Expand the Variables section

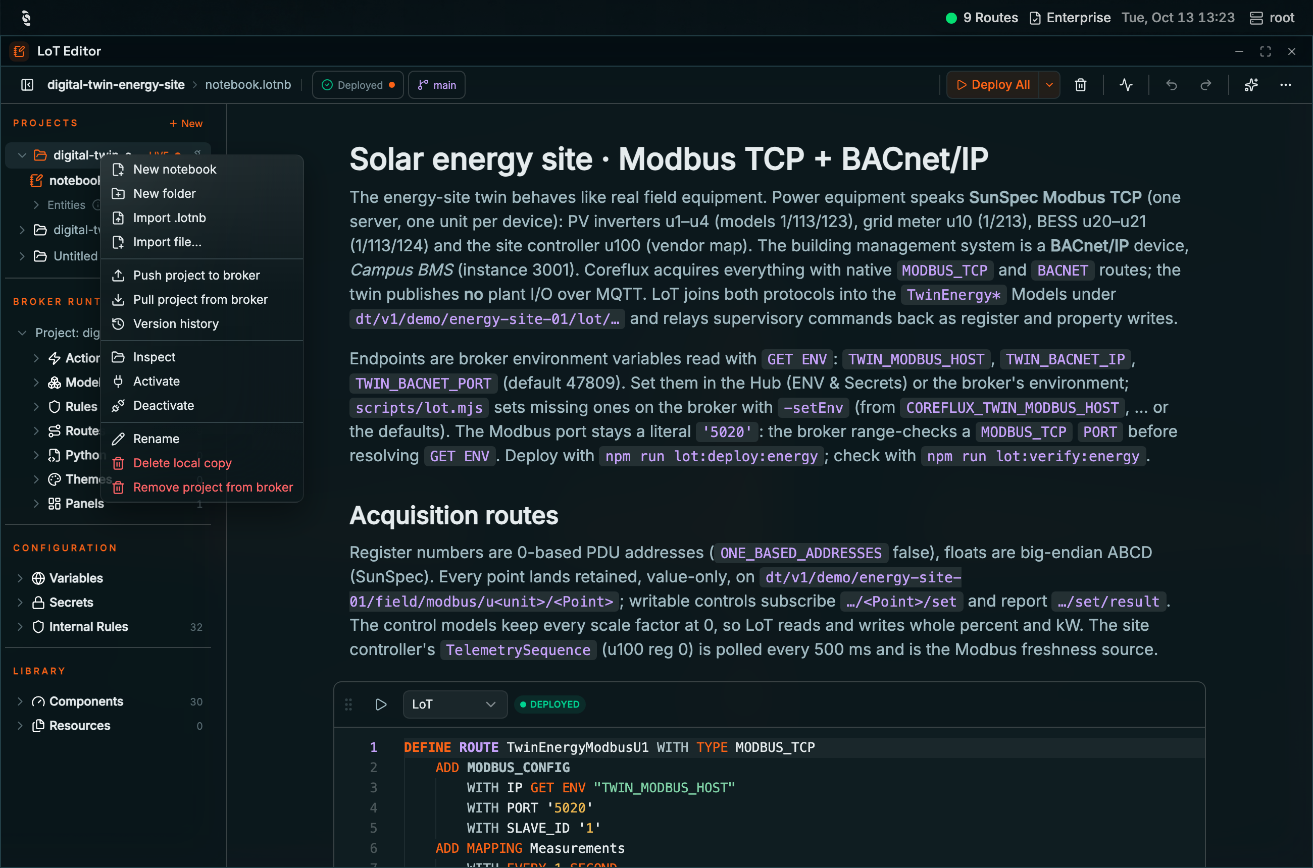click(20, 578)
